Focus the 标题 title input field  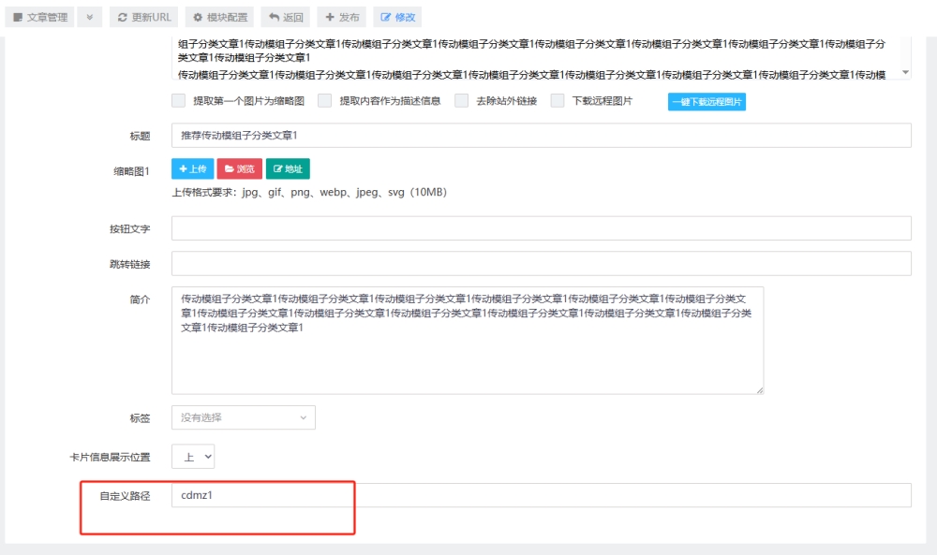pos(541,136)
